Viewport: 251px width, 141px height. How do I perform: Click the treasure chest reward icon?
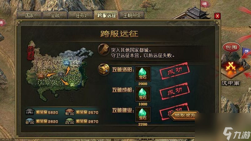(104, 69)
